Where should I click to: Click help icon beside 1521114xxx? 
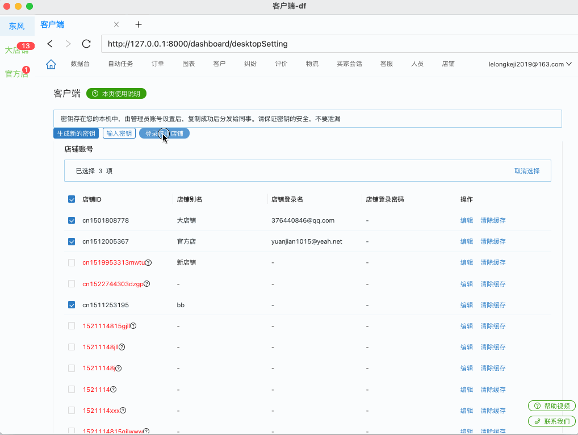point(123,410)
